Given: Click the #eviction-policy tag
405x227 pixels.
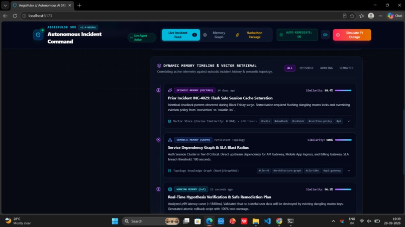Looking at the screenshot, I should point(320,121).
